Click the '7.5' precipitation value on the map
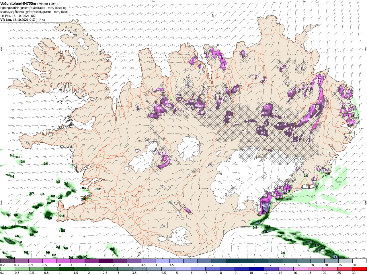 pos(337,258)
